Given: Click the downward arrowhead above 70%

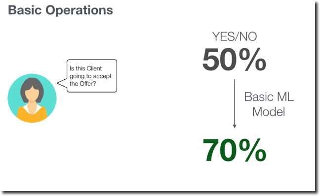Looking at the screenshot, I should click(235, 126).
